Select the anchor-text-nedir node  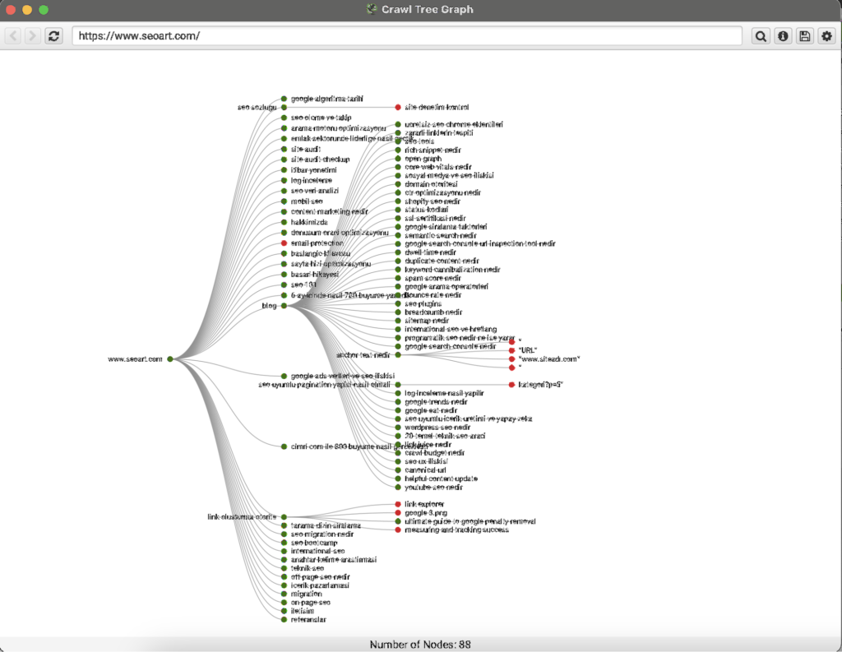(x=398, y=355)
